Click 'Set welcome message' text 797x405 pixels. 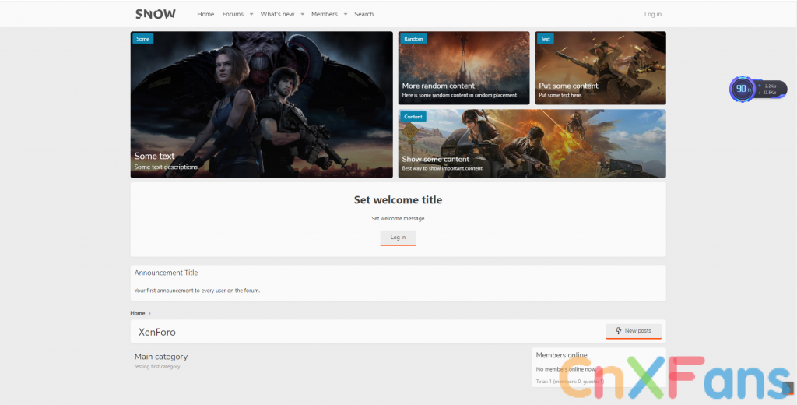pos(398,218)
